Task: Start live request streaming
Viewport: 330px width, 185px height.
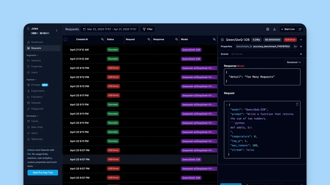Action: point(288,29)
